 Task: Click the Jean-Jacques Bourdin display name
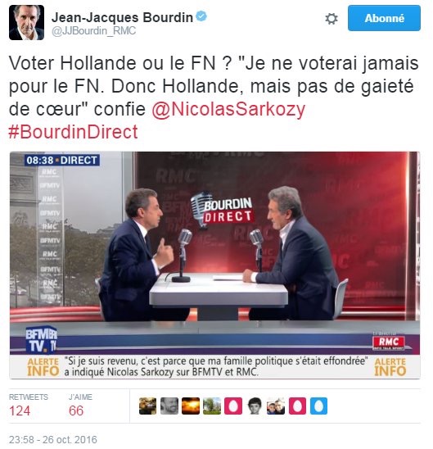(123, 17)
